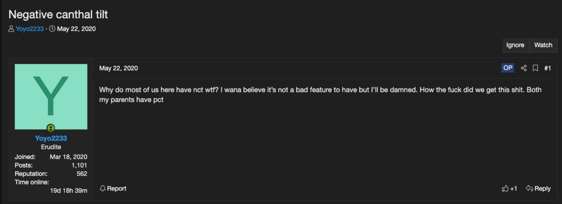The height and width of the screenshot is (204, 562).
Task: Click the user icon beside thread author
Action: point(11,29)
